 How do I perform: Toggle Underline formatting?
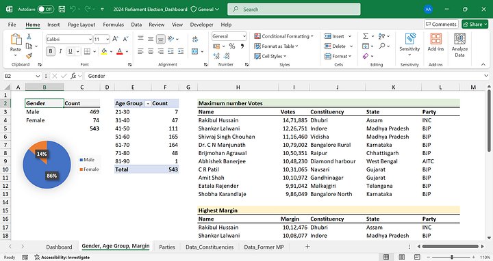point(70,51)
